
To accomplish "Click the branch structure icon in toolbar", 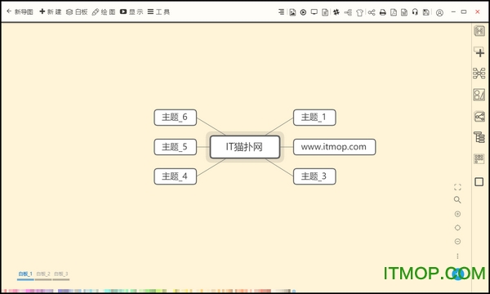I will 348,12.
